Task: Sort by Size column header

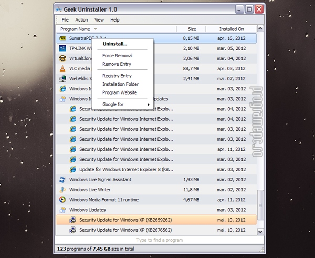Action: click(x=191, y=29)
